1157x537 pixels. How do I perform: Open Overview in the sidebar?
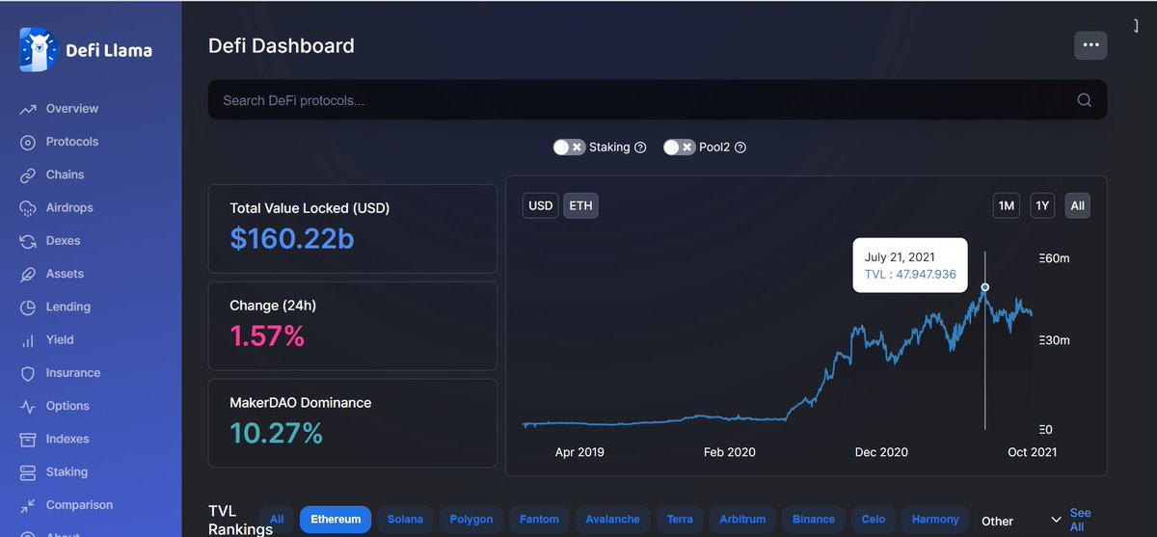[x=72, y=109]
